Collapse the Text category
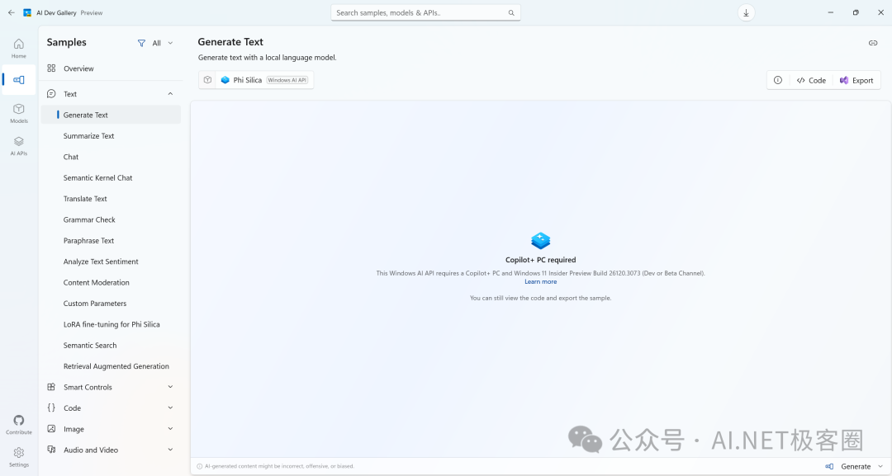This screenshot has height=476, width=892. [x=111, y=94]
